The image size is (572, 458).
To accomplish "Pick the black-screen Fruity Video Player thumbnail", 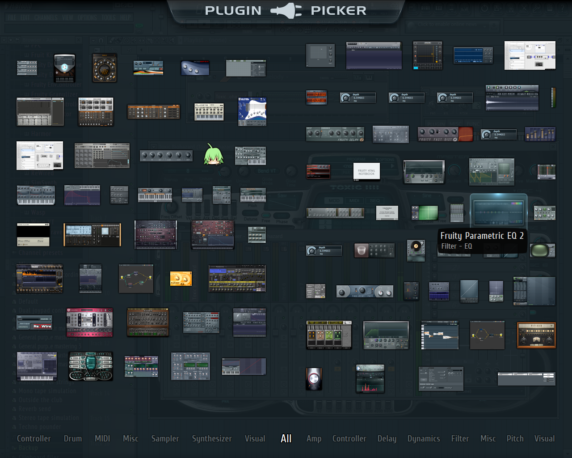I will (33, 235).
